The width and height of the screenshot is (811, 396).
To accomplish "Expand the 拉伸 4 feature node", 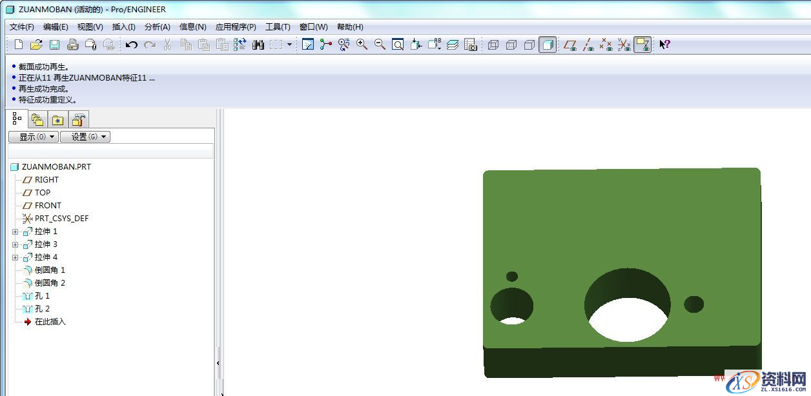I will pyautogui.click(x=15, y=257).
